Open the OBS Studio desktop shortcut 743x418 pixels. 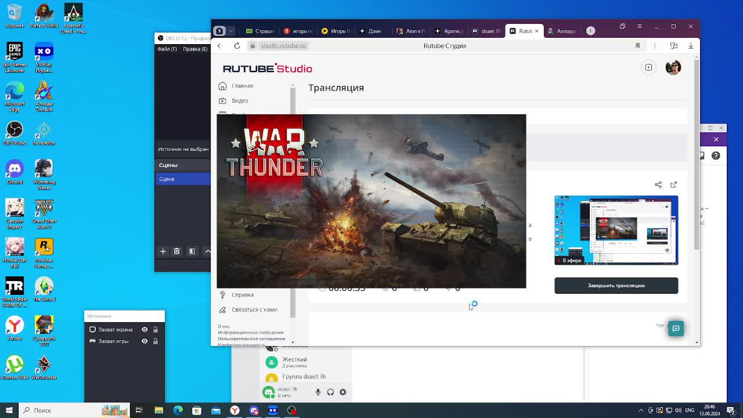pyautogui.click(x=15, y=134)
